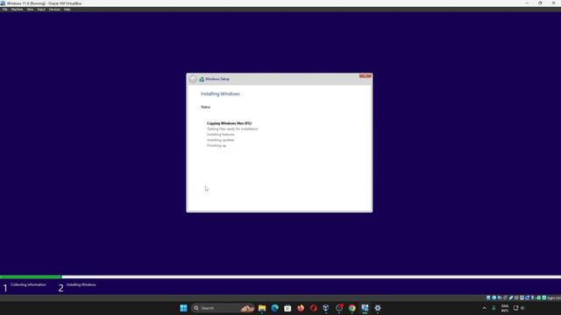Click the green download arrow tray icon
Screen dimensions: 561x315
coord(494,308)
